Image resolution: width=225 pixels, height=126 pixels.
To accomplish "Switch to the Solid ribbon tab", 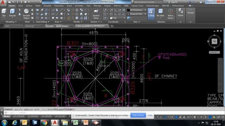I will point(20,6).
